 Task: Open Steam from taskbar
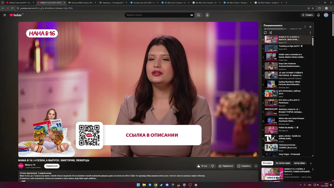tap(161, 185)
